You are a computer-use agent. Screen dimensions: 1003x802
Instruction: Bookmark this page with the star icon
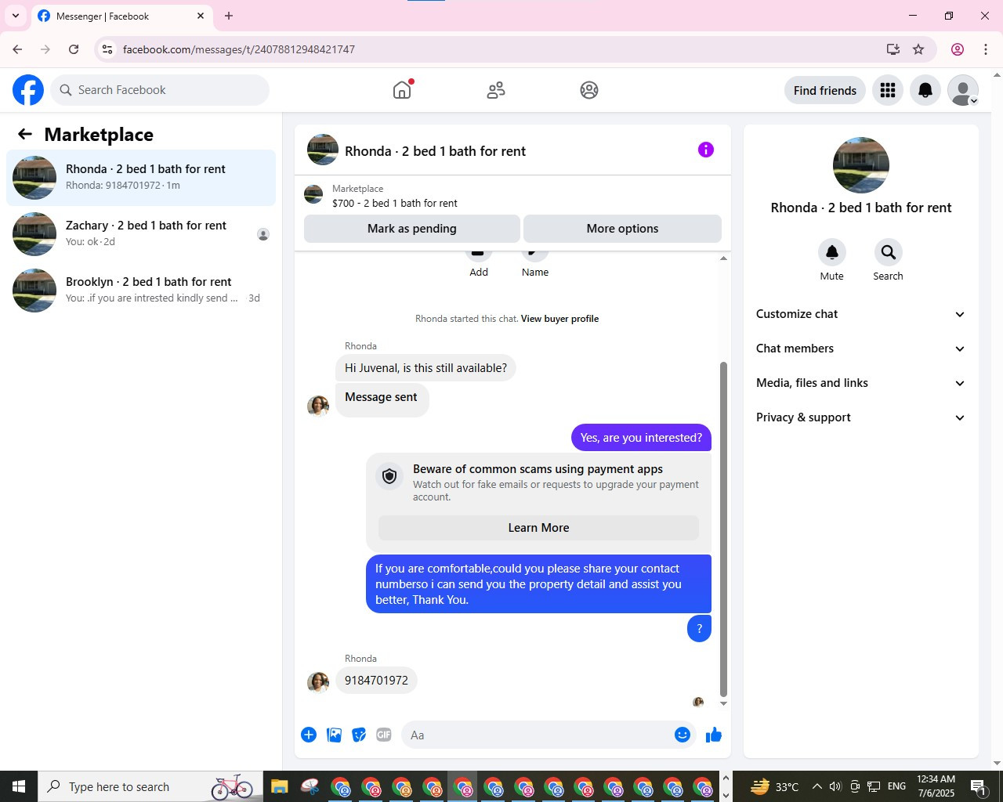tap(918, 49)
